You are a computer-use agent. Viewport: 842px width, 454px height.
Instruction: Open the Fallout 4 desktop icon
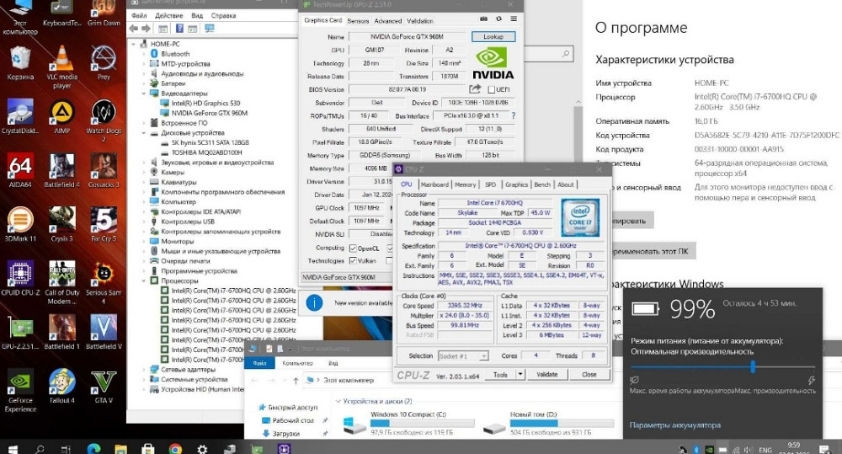click(x=61, y=386)
